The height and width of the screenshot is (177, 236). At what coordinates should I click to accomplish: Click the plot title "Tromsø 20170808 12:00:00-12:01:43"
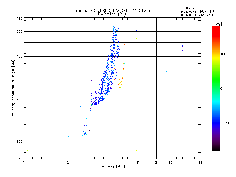pyautogui.click(x=112, y=10)
